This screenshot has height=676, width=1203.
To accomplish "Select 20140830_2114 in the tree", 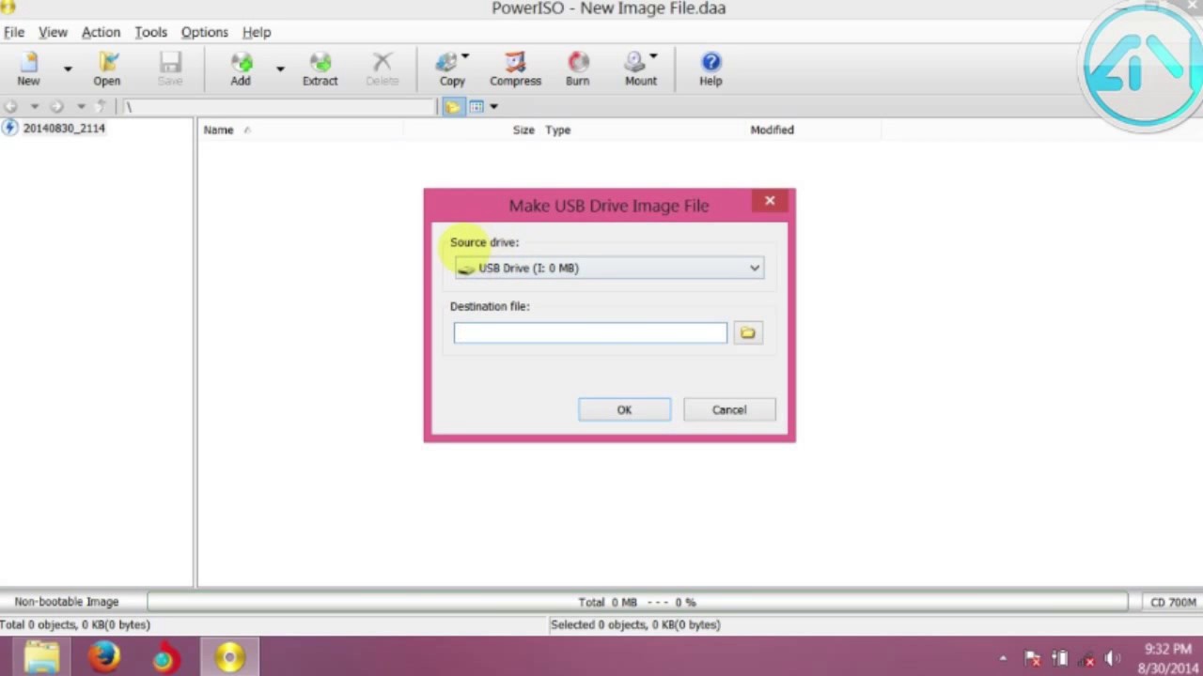I will pyautogui.click(x=64, y=129).
